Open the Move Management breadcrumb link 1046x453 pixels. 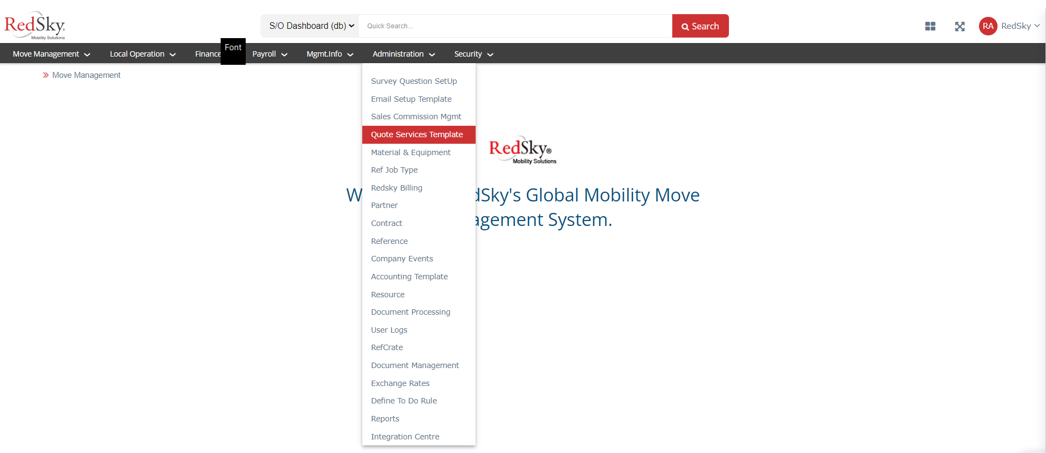[86, 75]
